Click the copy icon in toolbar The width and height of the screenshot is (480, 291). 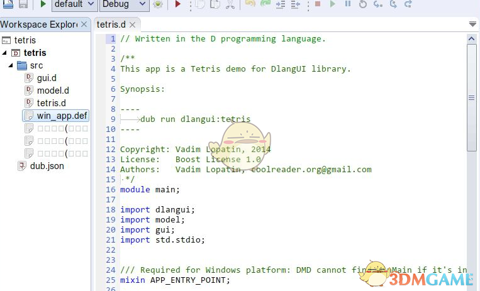(200, 4)
